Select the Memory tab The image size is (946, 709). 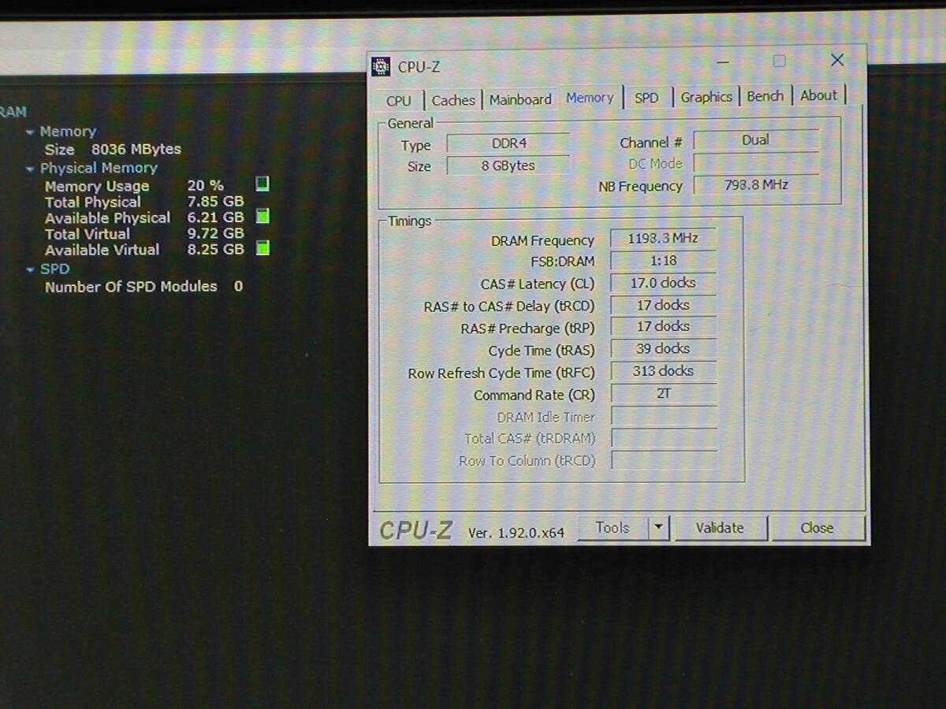tap(590, 98)
